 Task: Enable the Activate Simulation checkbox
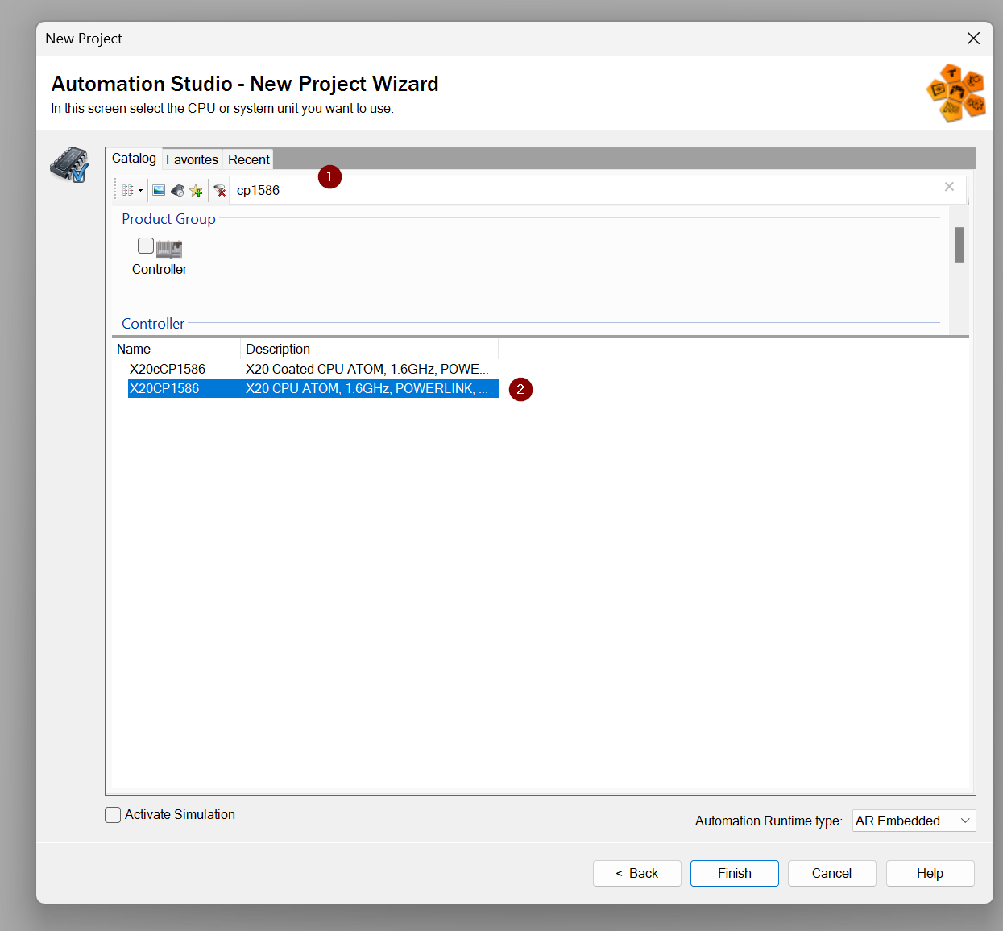pos(113,815)
